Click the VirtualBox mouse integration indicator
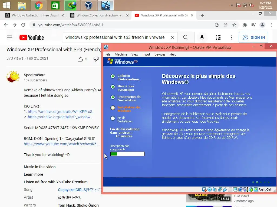The height and width of the screenshot is (207, 277). 251,189
